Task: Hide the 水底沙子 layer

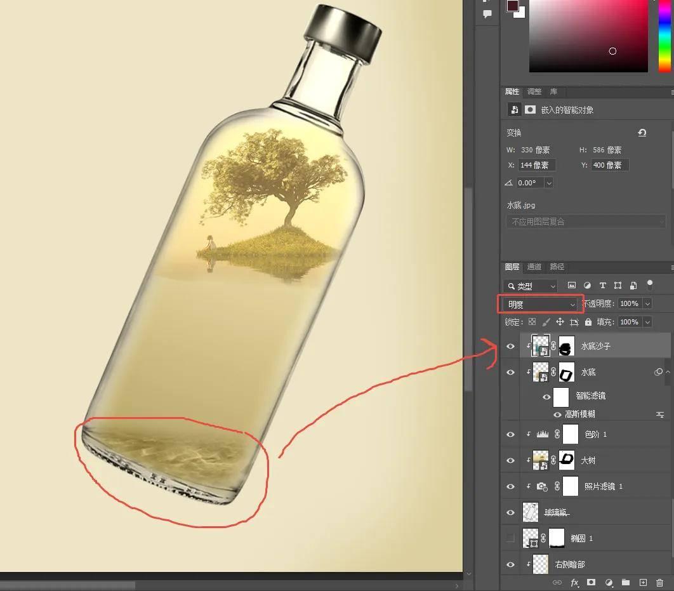Action: click(510, 347)
